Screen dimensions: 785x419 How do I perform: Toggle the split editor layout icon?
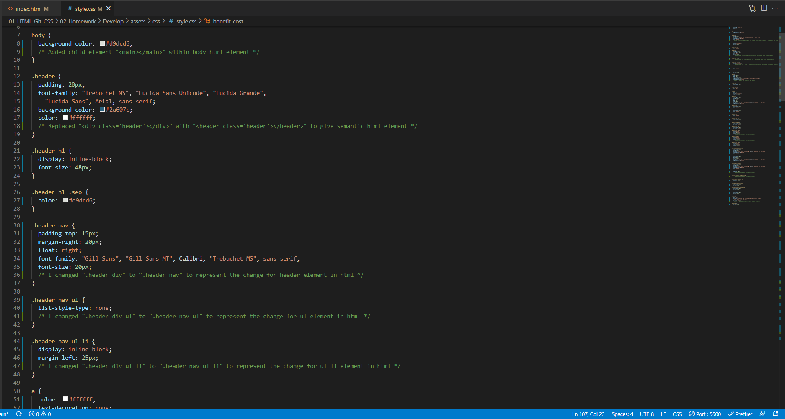[764, 8]
